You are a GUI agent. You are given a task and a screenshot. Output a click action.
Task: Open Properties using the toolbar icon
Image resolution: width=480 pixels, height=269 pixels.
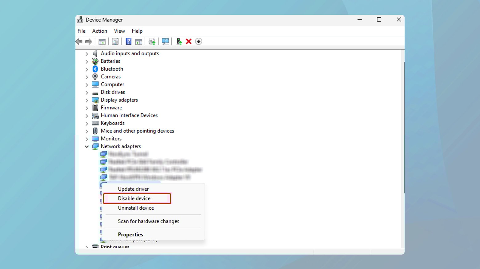pos(115,41)
